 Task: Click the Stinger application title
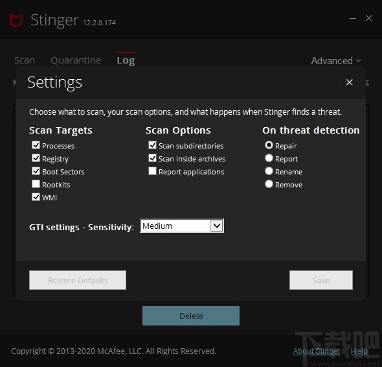point(54,20)
